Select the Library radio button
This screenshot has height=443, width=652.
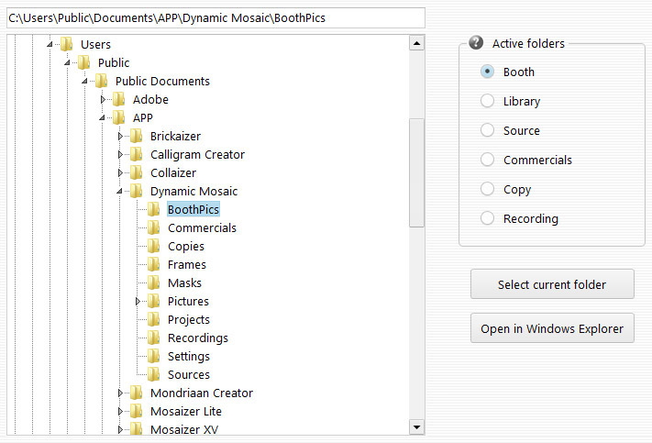(488, 101)
